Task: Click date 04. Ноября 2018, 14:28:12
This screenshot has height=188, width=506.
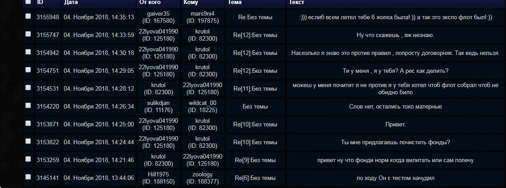Action: 99,89
